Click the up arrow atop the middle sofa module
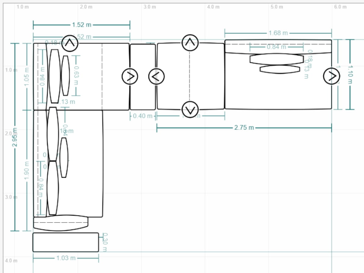364x273 pixels. click(190, 43)
